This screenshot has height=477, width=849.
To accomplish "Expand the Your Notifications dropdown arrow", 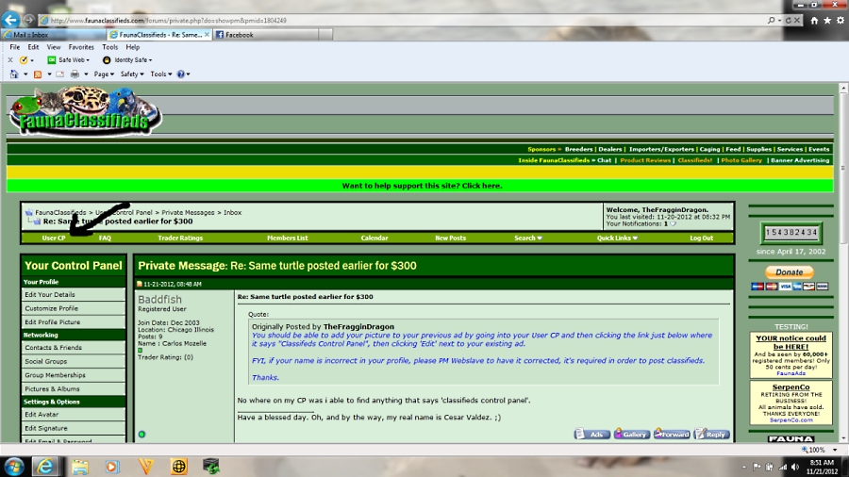I will (673, 224).
